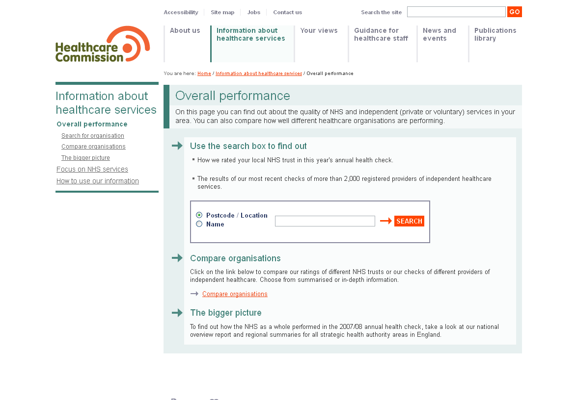Click the green arrow beside 'The bigger picture'
Screen dimensions: 577x400
(x=177, y=313)
